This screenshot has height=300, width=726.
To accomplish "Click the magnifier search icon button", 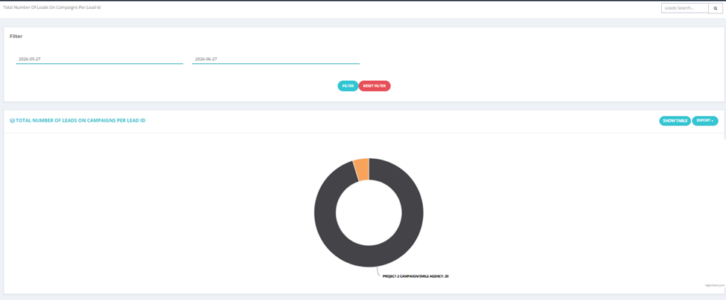I will point(715,8).
